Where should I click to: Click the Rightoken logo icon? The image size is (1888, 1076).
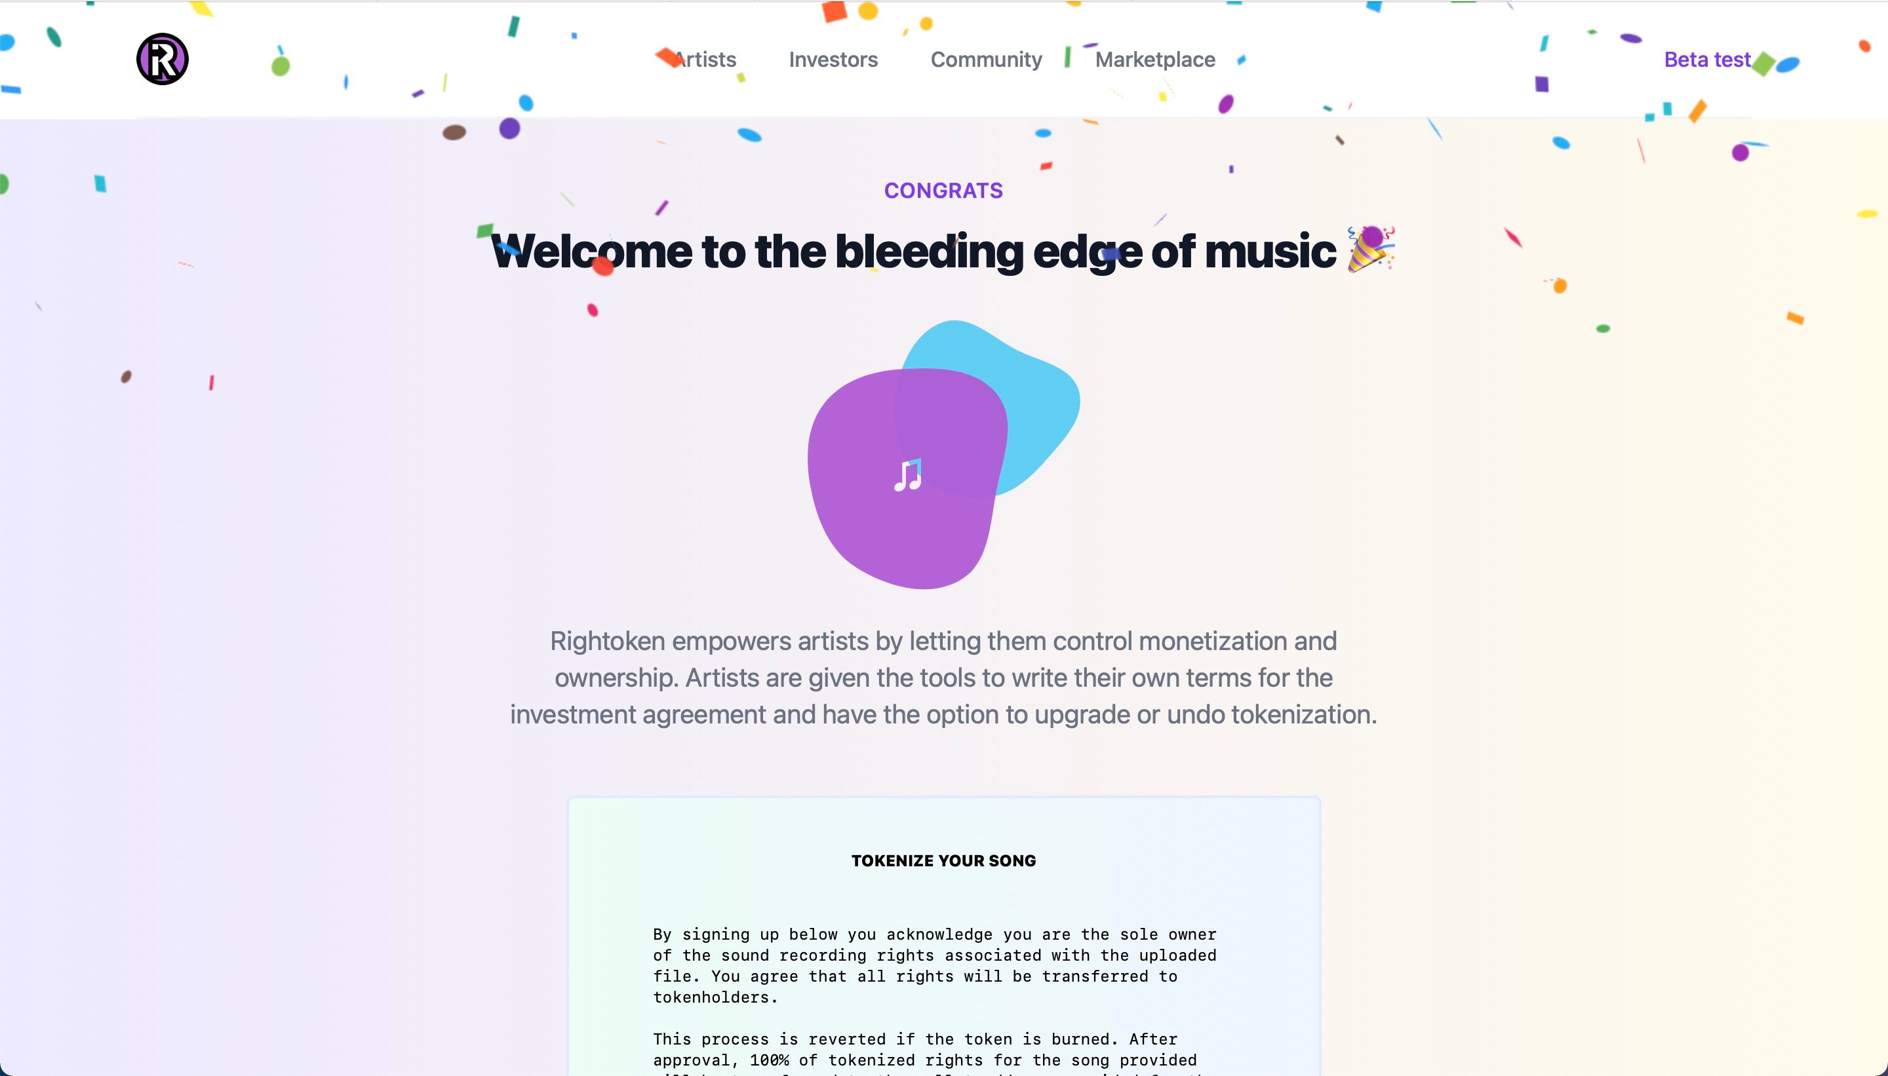[x=161, y=58]
